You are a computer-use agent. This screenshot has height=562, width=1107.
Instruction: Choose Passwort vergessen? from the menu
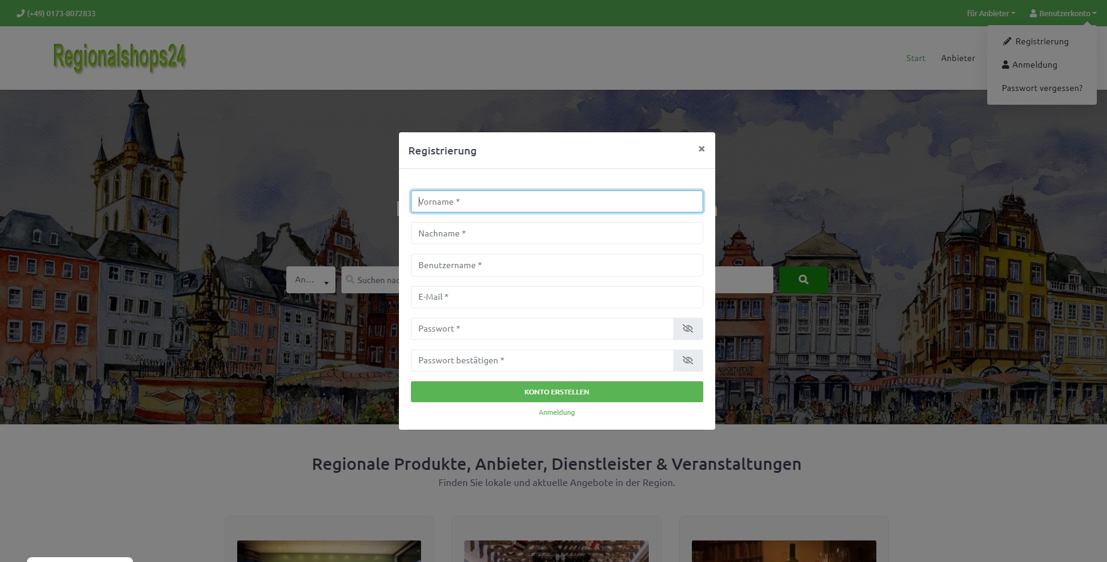click(x=1042, y=88)
